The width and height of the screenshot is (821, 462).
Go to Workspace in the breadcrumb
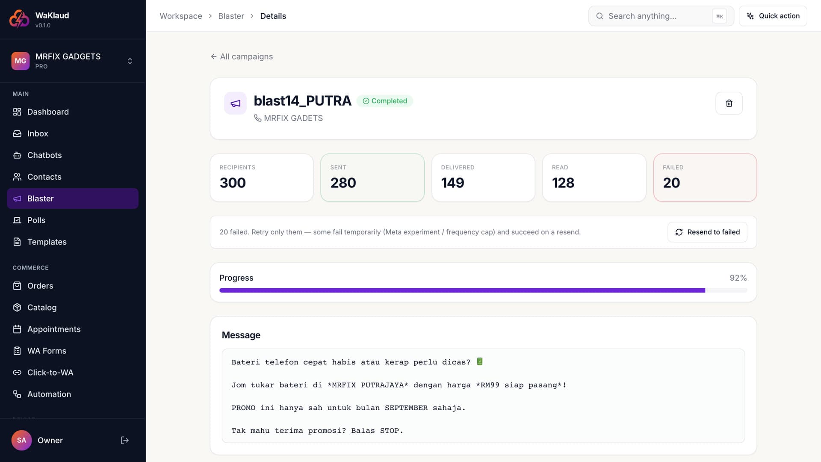tap(181, 16)
